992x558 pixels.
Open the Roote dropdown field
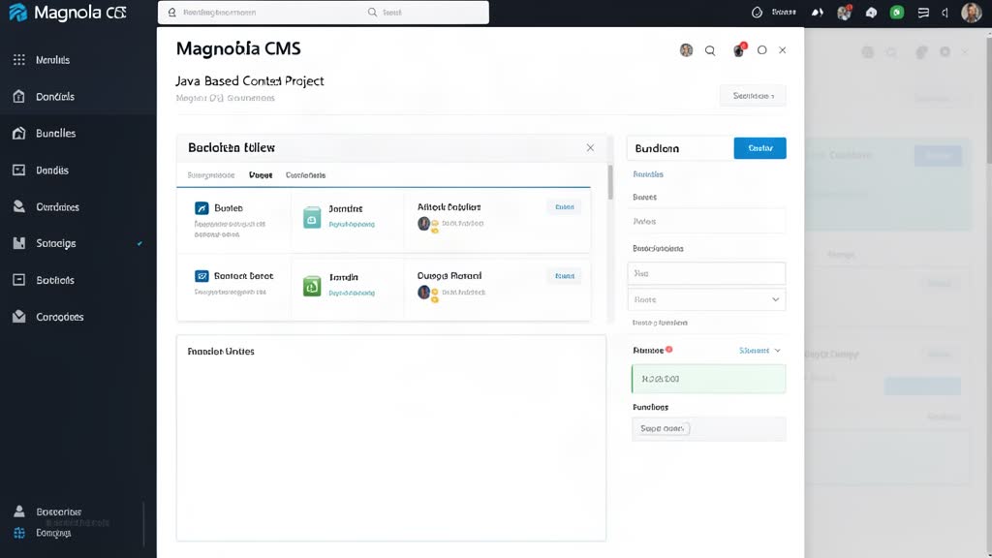click(706, 299)
